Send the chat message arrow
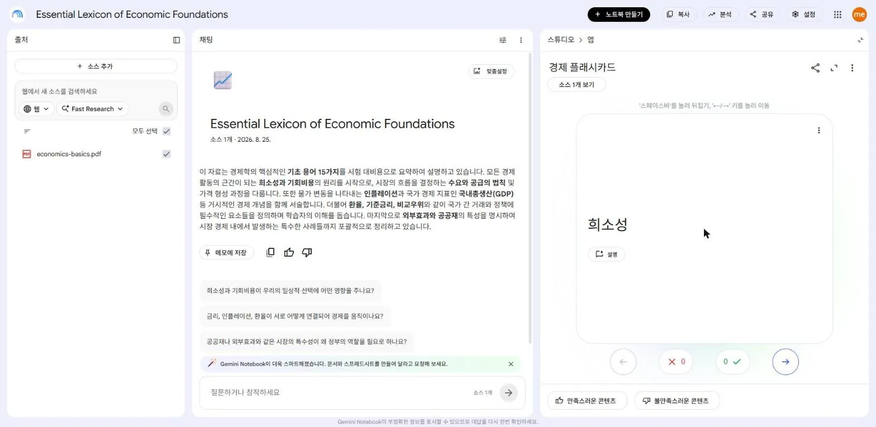 pyautogui.click(x=508, y=392)
